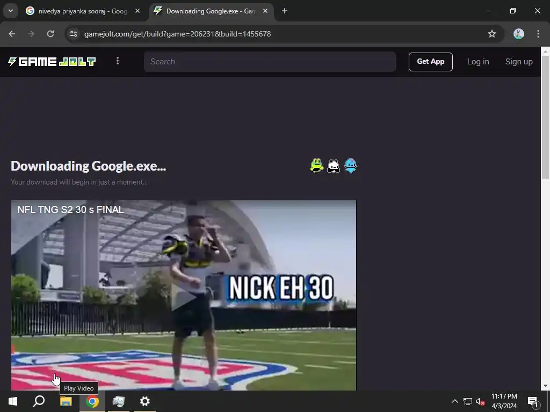Click the NFL TNG S2 30 s FINAL title
This screenshot has height=412, width=550.
(x=70, y=210)
